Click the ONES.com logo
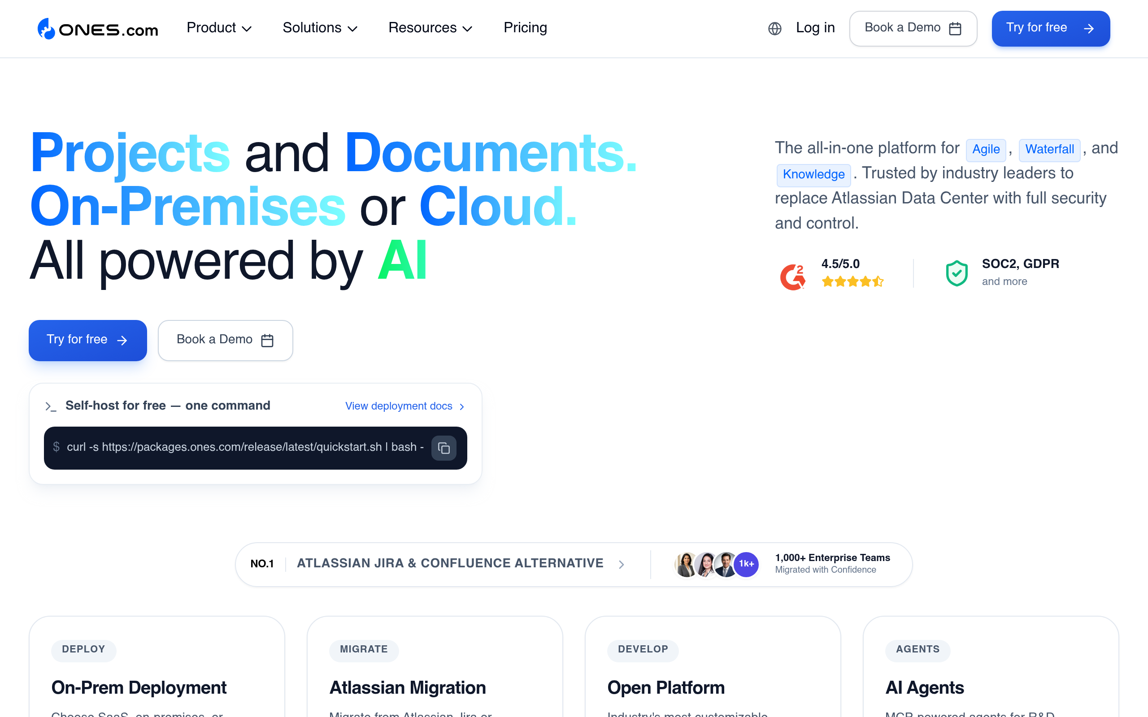The height and width of the screenshot is (717, 1148). [x=98, y=29]
